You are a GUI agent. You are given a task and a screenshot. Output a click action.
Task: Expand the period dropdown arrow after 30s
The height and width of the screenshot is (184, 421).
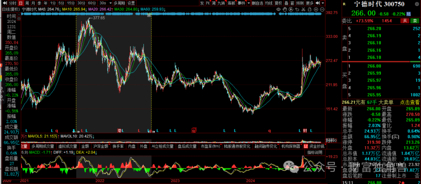[x=110, y=3]
